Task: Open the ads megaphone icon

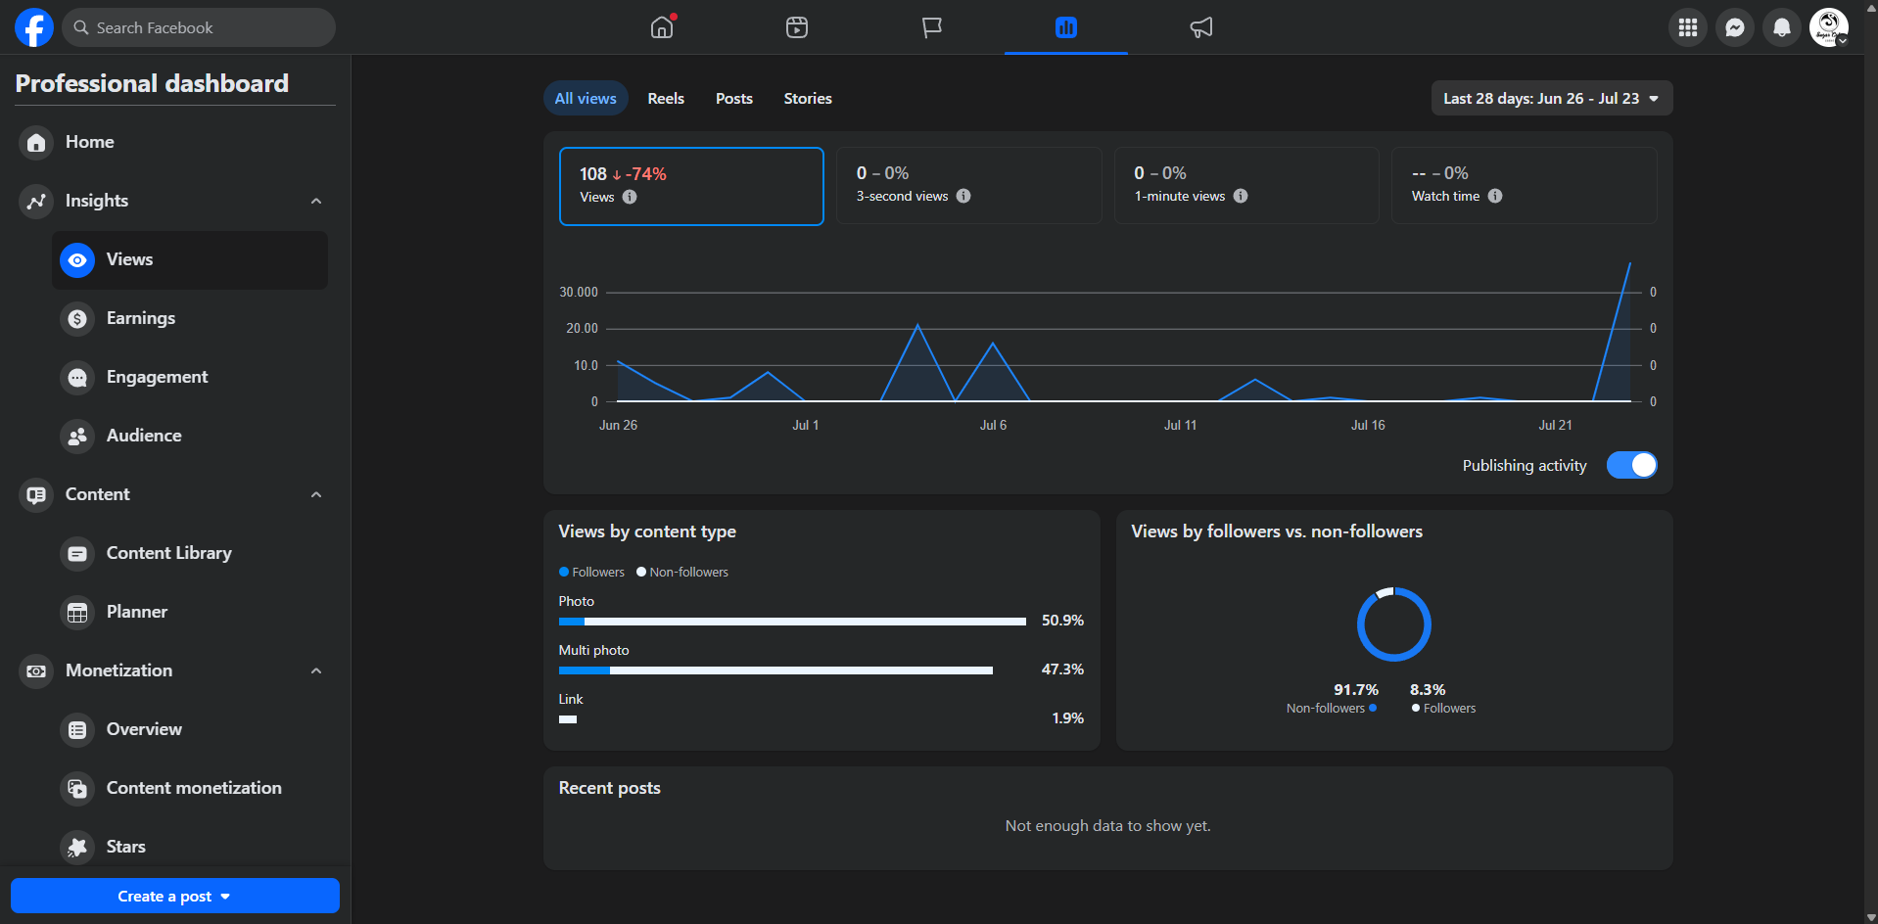Action: [1201, 27]
